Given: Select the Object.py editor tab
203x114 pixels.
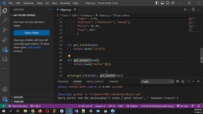Looking at the screenshot, I should click(x=66, y=10).
